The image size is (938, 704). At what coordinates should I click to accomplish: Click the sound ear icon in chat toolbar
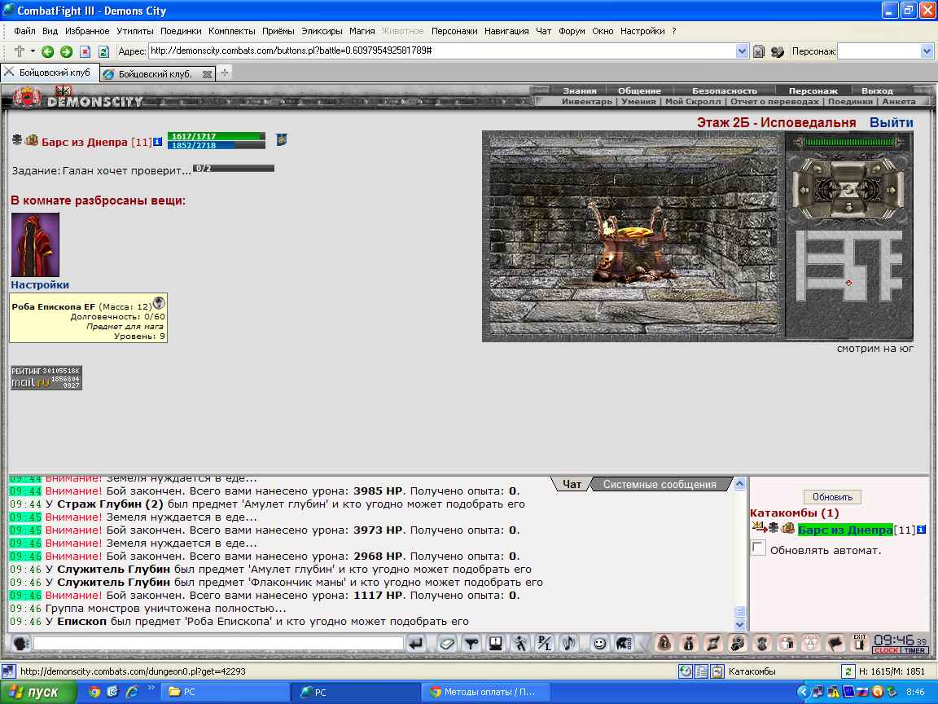pyautogui.click(x=569, y=644)
